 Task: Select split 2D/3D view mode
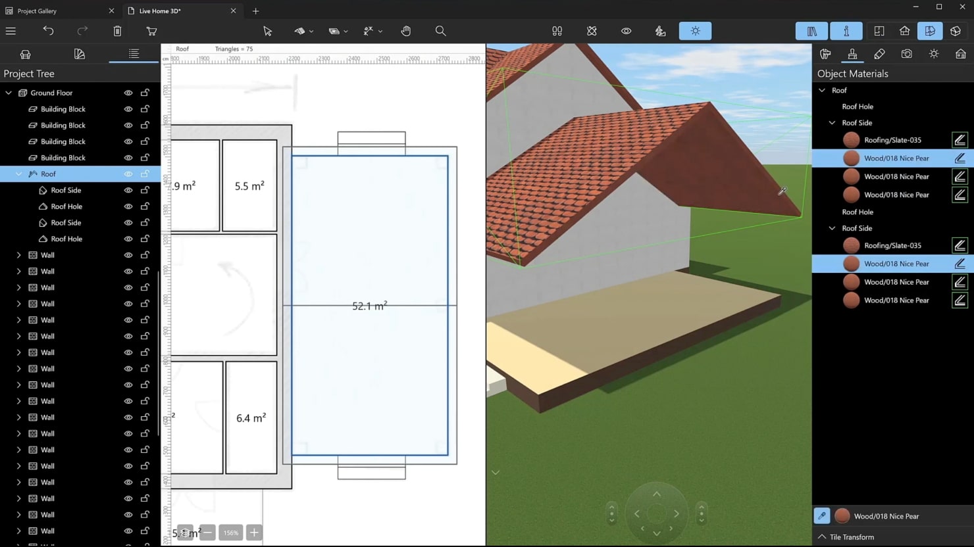(930, 31)
